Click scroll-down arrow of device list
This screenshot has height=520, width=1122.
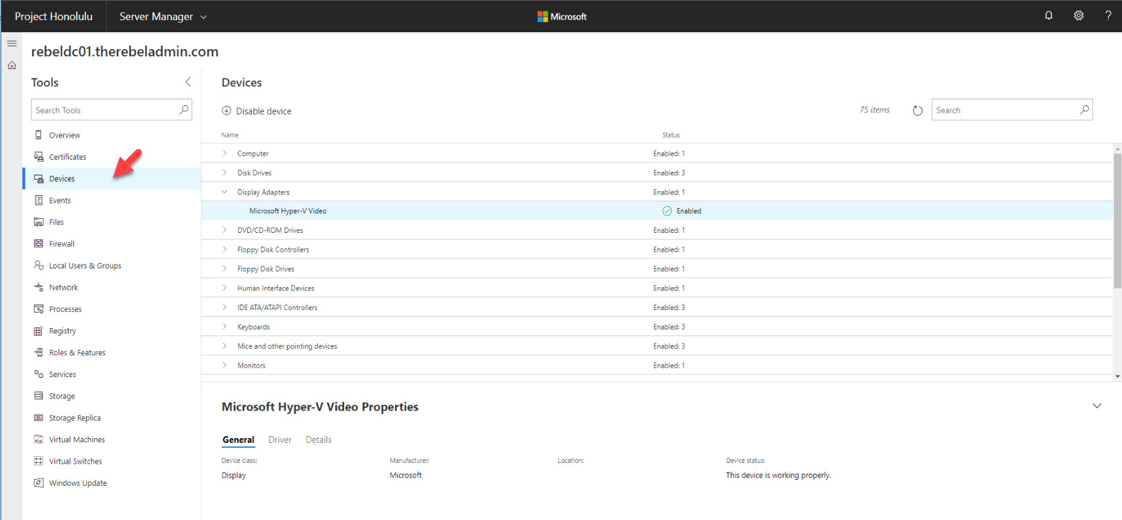pyautogui.click(x=1117, y=376)
